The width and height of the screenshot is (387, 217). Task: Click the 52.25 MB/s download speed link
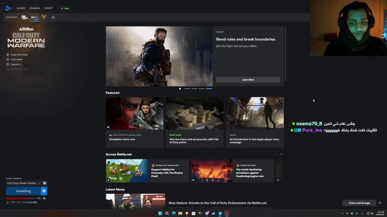(32, 202)
